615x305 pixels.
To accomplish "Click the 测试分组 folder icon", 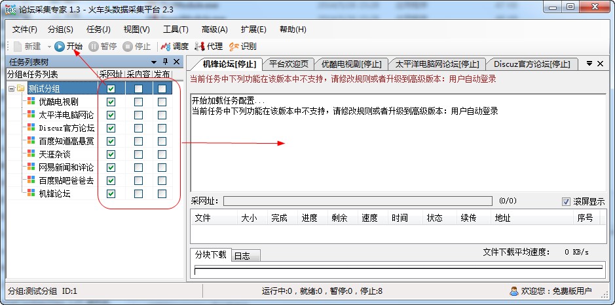I will click(20, 89).
